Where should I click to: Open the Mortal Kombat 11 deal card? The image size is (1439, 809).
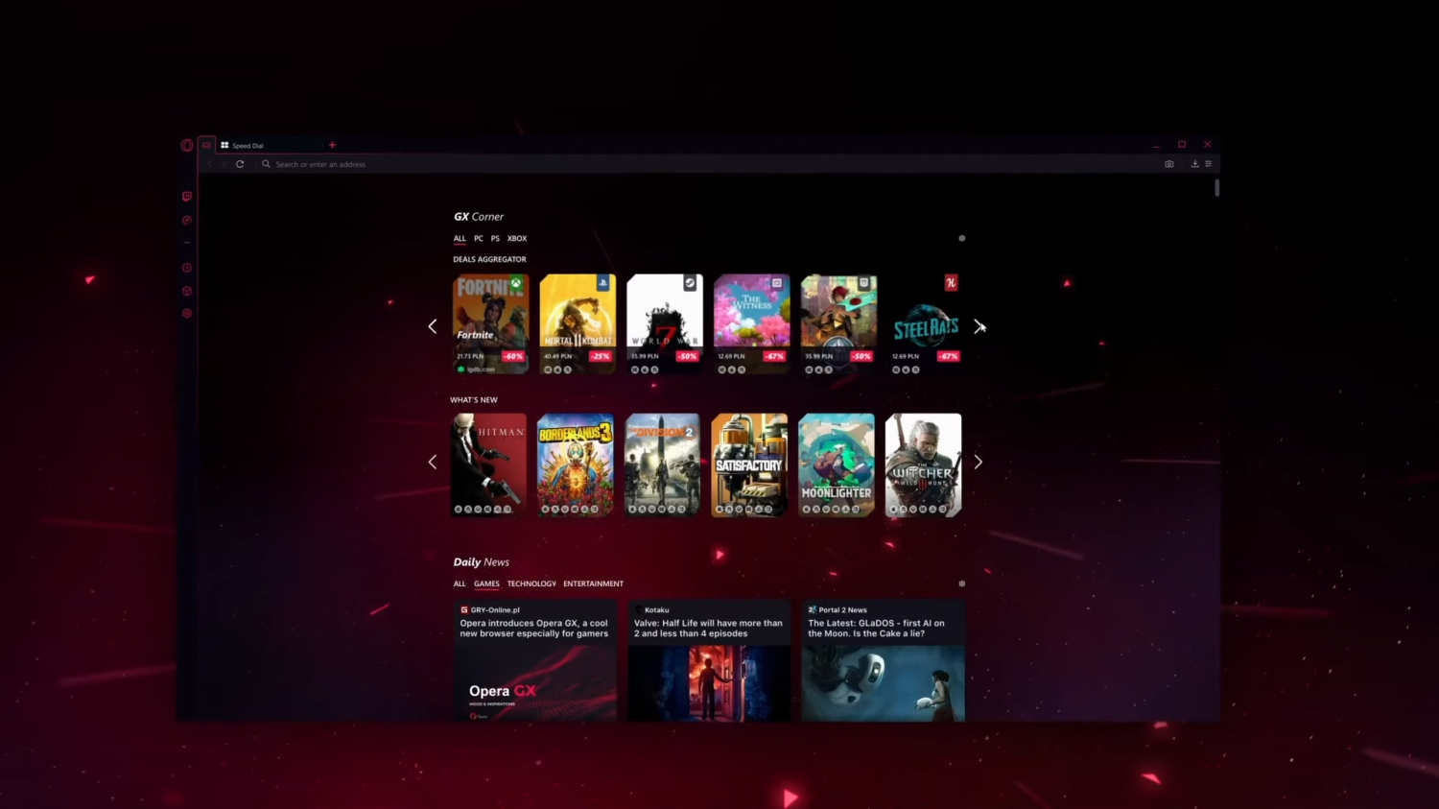(578, 323)
